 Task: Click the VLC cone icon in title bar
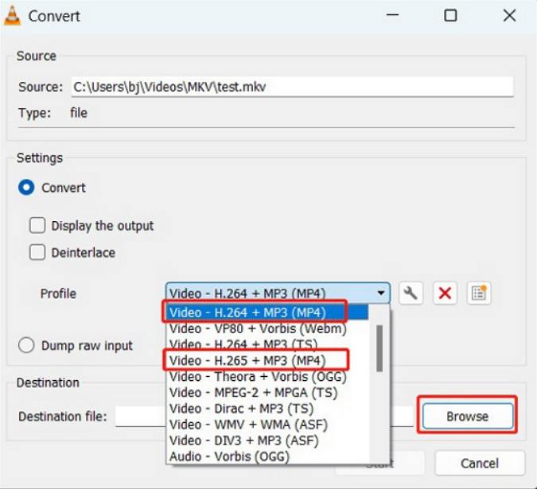12,16
